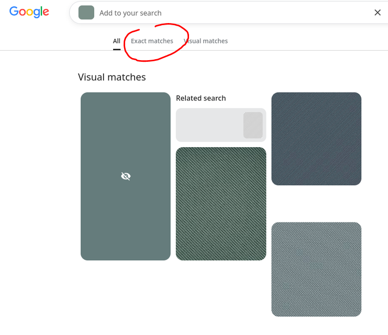388x335 pixels.
Task: Click the gray thumbnail inside Related search card
Action: point(253,125)
